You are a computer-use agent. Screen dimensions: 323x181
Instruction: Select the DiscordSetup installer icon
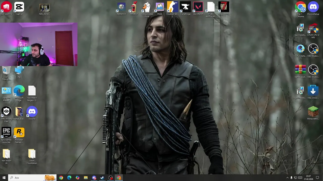coord(313,8)
